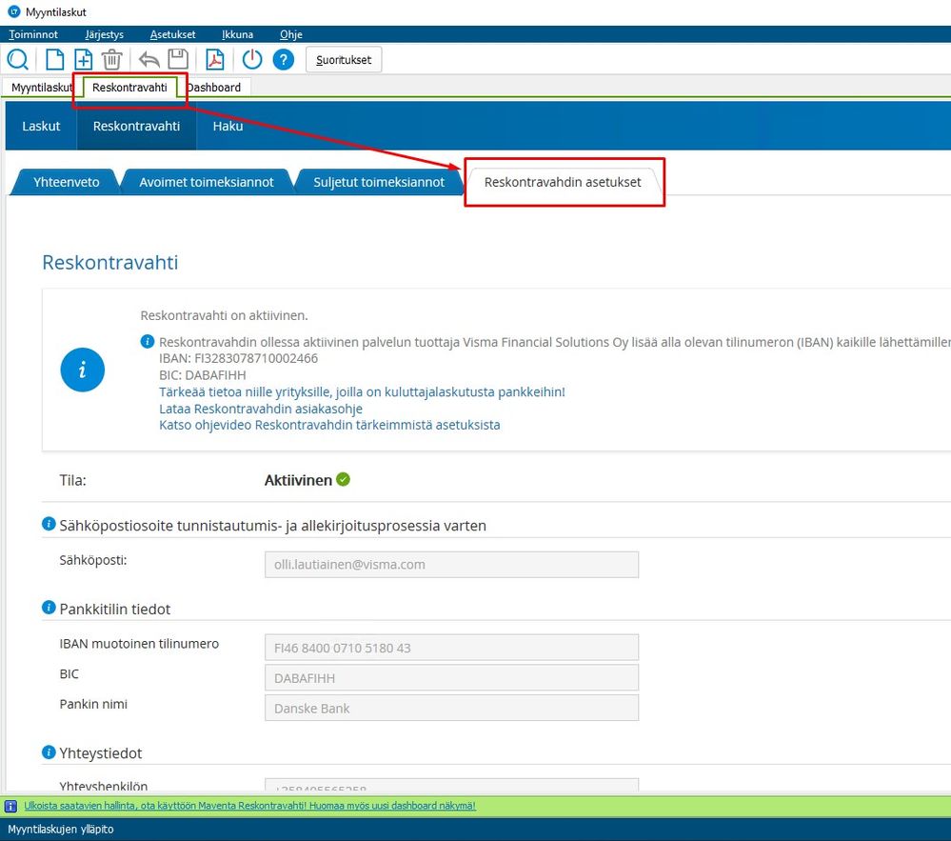Switch to the Dashboard window tab
The height and width of the screenshot is (841, 951).
[214, 88]
